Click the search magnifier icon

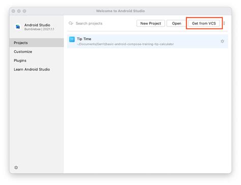pos(71,23)
